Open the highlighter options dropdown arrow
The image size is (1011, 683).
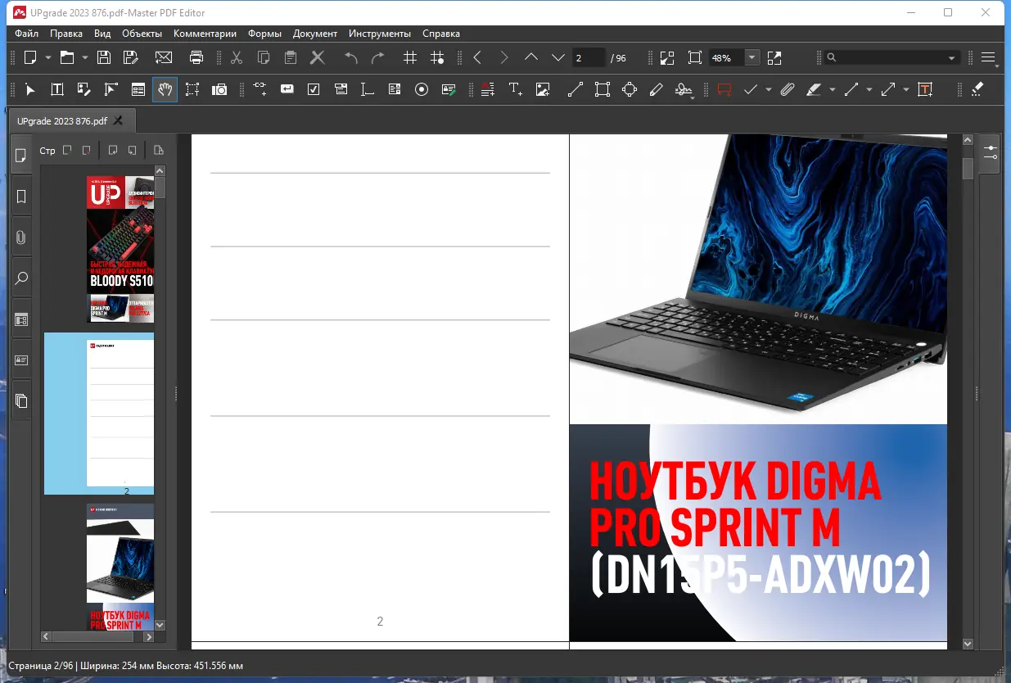tap(832, 90)
